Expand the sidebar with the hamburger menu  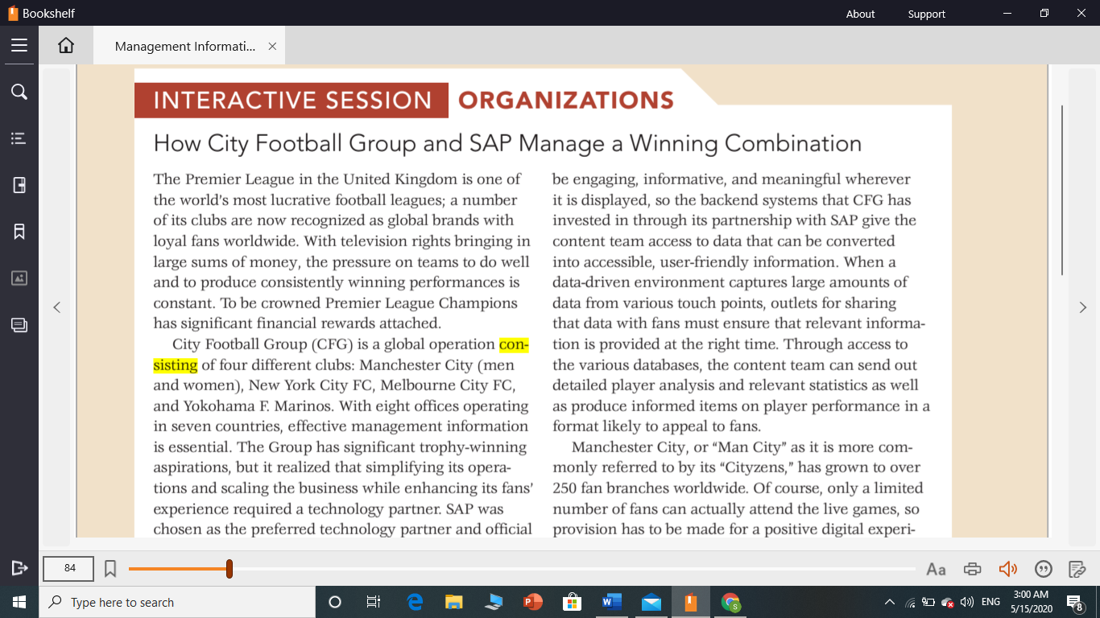click(19, 45)
